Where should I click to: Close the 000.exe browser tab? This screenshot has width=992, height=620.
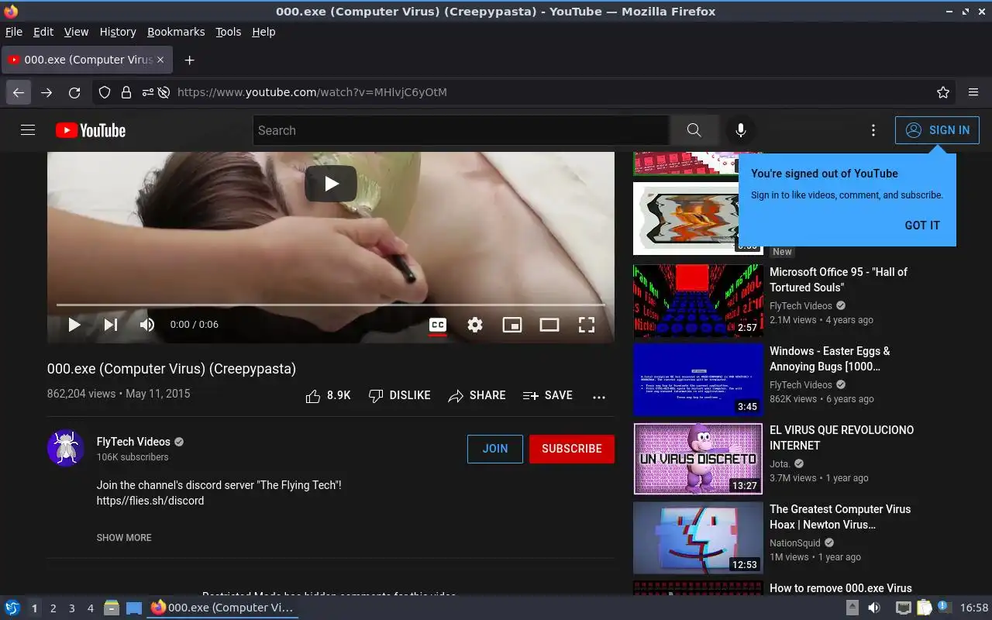tap(160, 60)
